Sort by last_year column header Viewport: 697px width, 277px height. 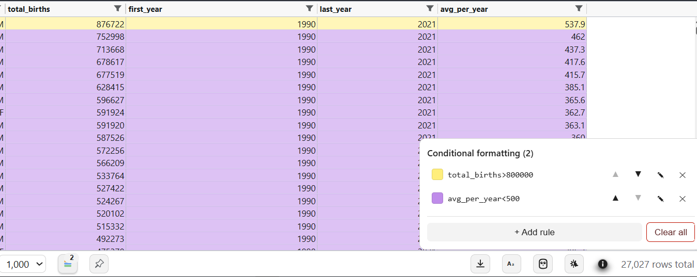click(336, 9)
